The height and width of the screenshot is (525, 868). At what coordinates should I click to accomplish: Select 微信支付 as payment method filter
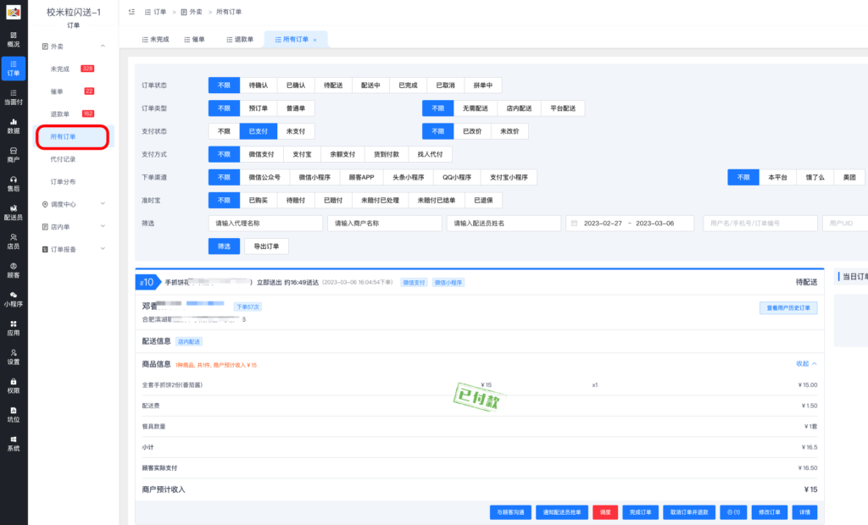[x=261, y=154]
